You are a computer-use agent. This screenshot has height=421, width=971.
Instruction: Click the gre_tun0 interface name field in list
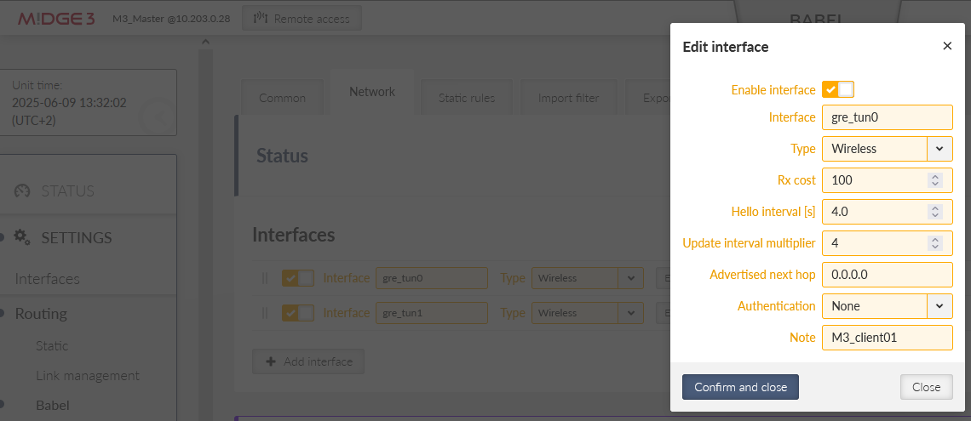coord(432,278)
